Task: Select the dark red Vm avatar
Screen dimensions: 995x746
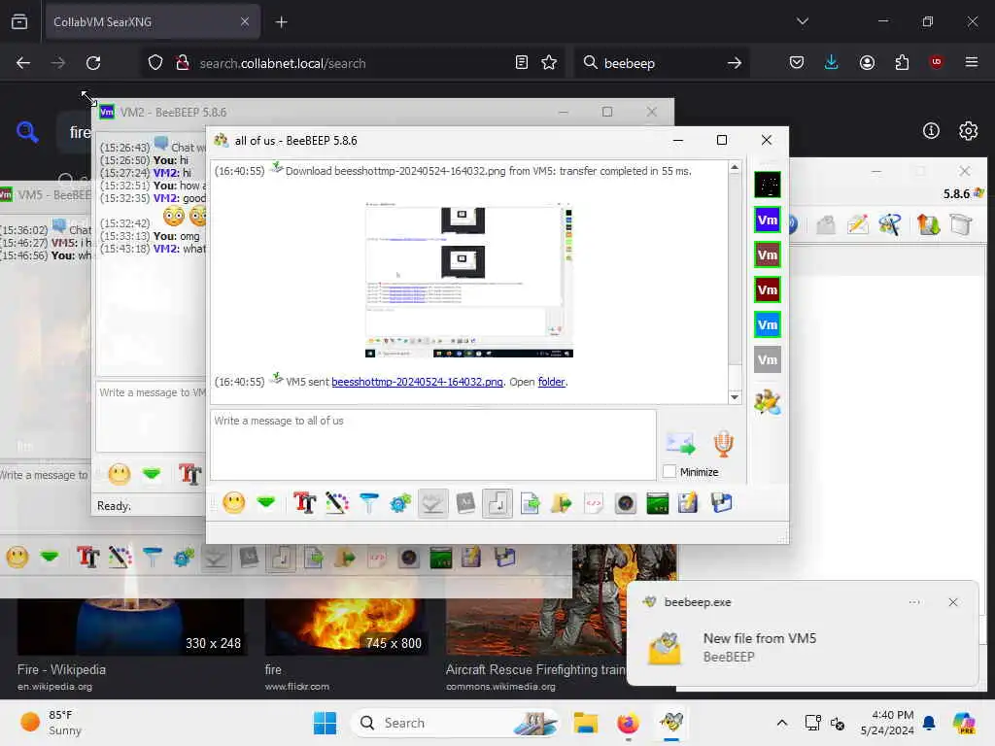Action: pyautogui.click(x=768, y=289)
